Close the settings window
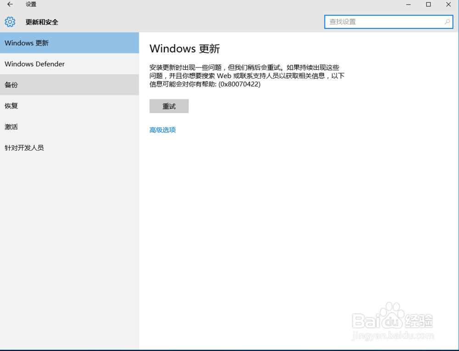 (448, 5)
